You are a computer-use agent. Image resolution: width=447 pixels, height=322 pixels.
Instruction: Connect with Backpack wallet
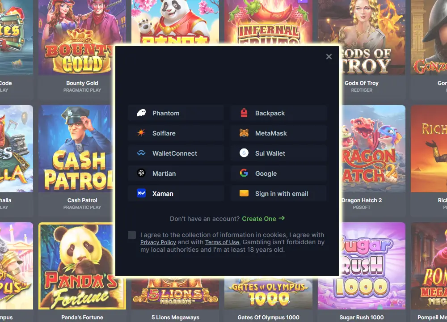[x=278, y=113]
